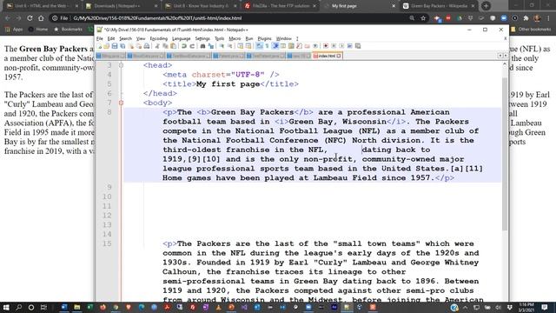Image resolution: width=556 pixels, height=313 pixels.
Task: Collapse the body tag fold marker
Action: 121,103
